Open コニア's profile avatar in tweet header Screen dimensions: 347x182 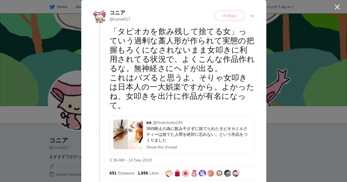[100, 16]
